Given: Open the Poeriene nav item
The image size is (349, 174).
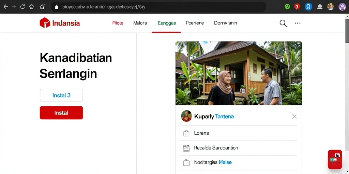Looking at the screenshot, I should point(195,23).
